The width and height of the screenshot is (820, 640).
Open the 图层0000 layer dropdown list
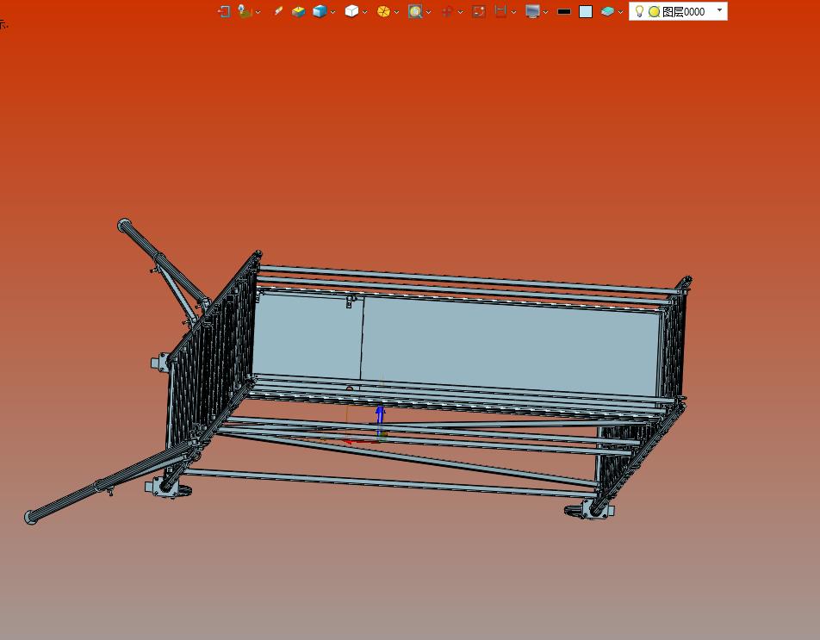point(719,10)
